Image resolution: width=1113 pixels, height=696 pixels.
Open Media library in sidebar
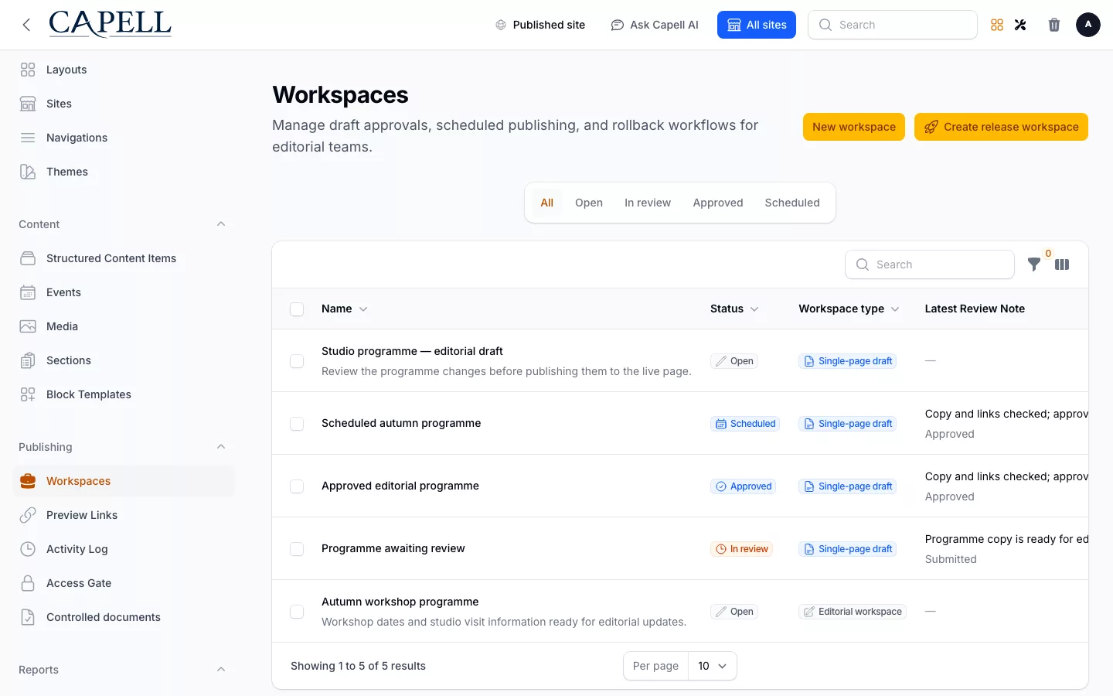pyautogui.click(x=124, y=326)
